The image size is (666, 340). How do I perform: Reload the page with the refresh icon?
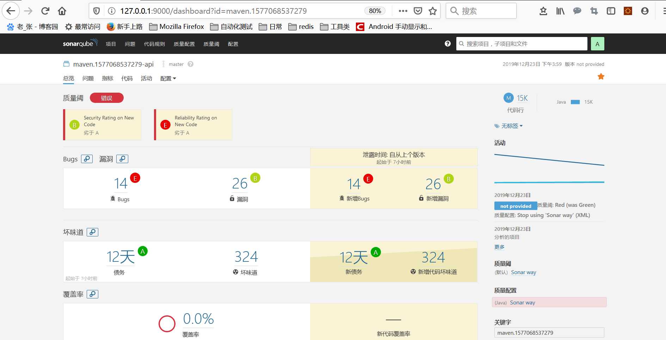pyautogui.click(x=45, y=11)
